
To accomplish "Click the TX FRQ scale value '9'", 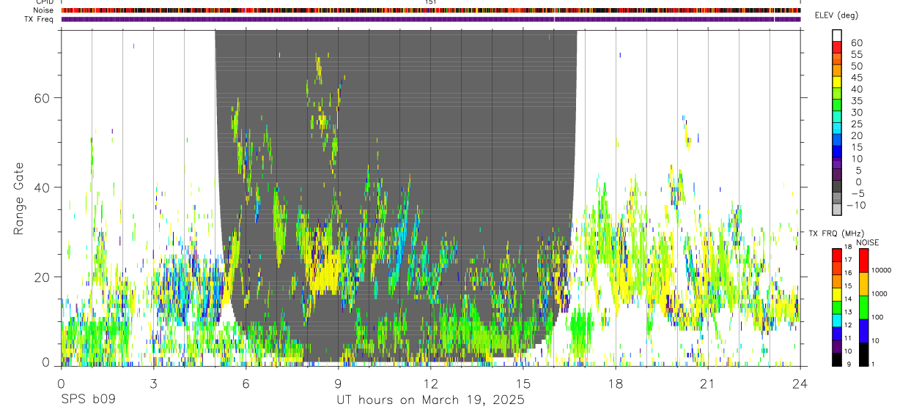I will 848,364.
